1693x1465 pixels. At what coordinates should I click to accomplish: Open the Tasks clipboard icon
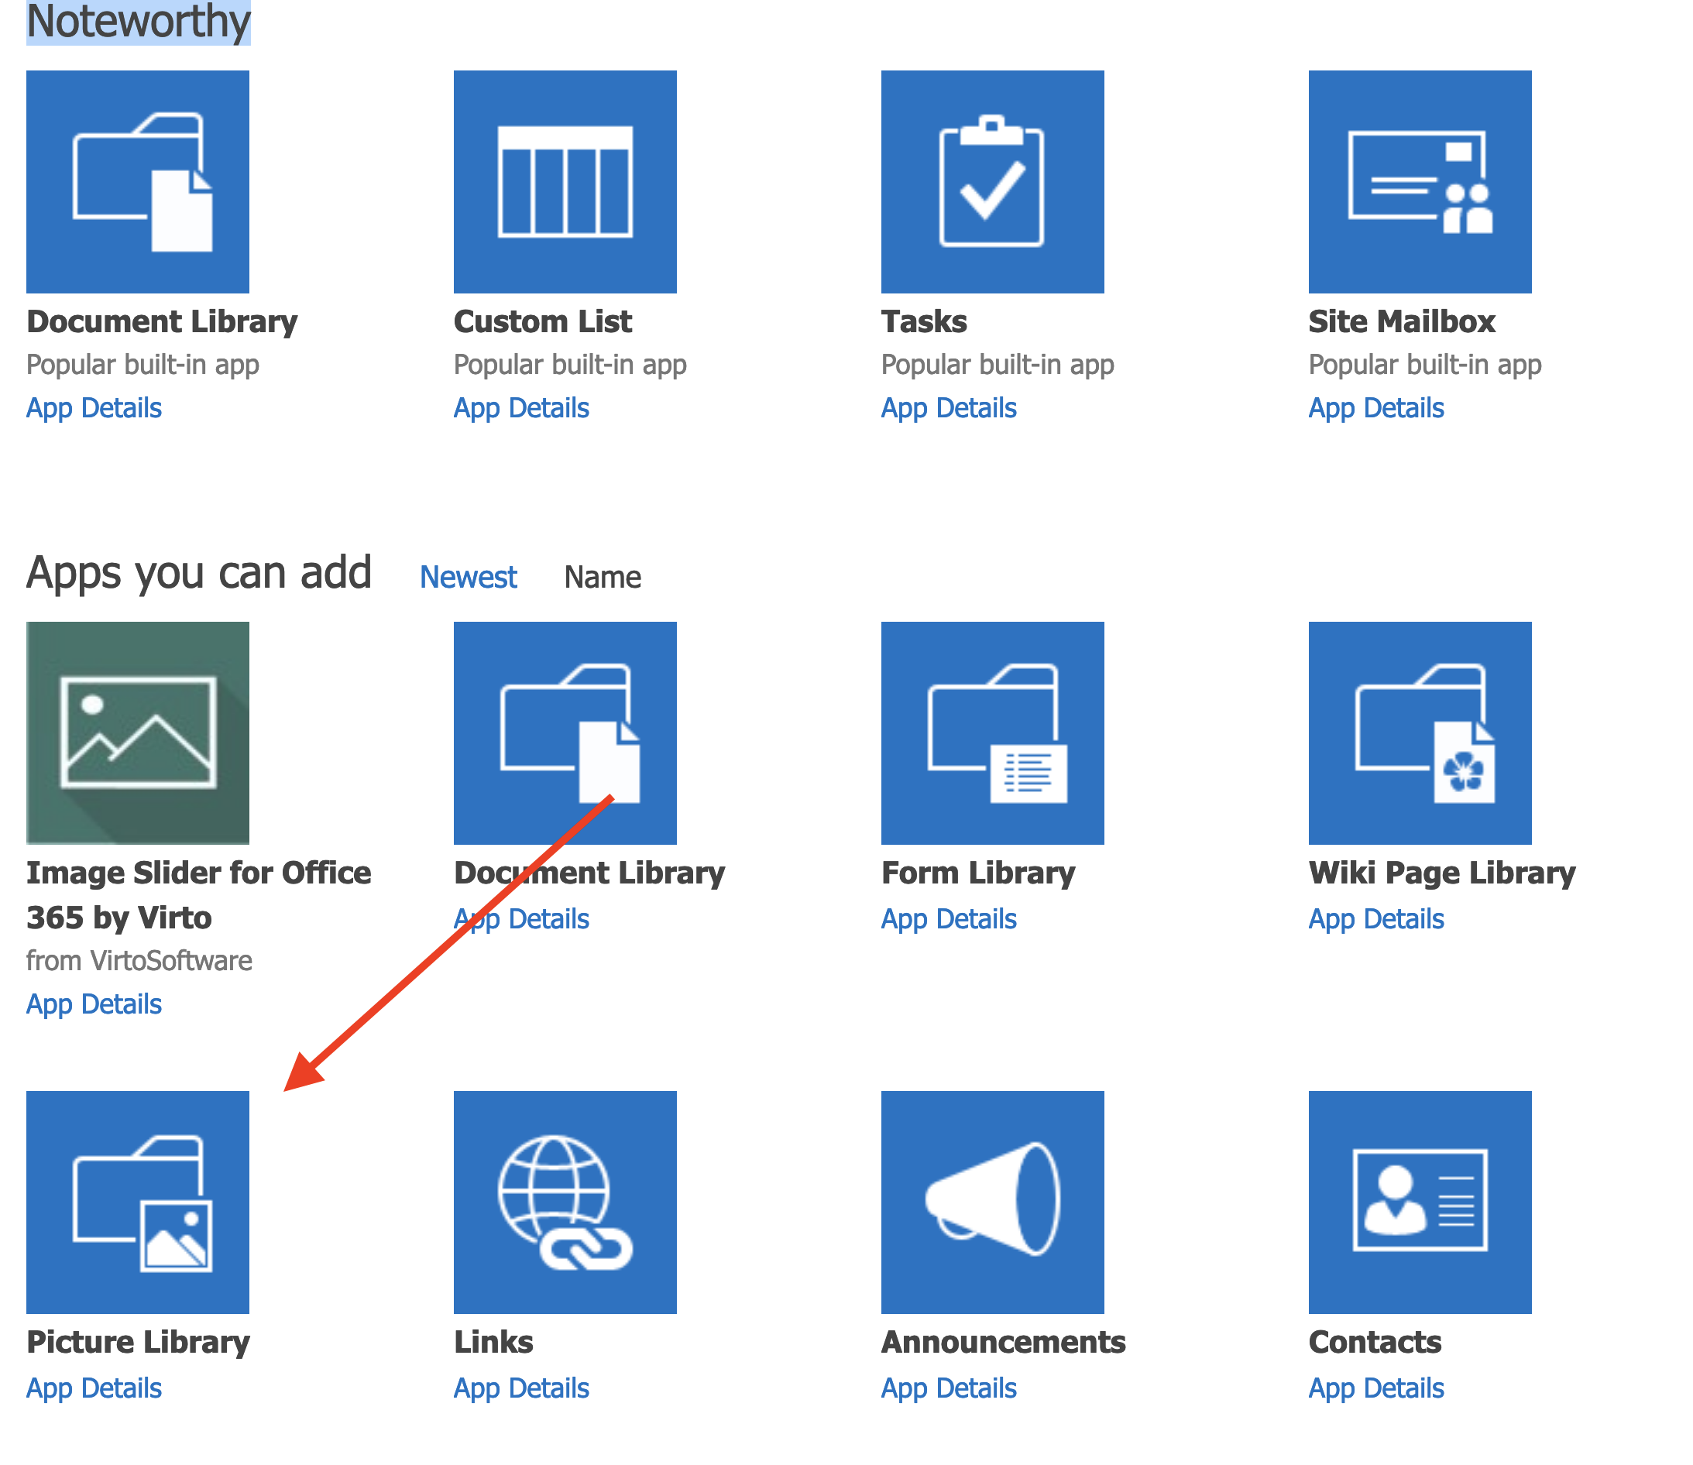(x=991, y=181)
